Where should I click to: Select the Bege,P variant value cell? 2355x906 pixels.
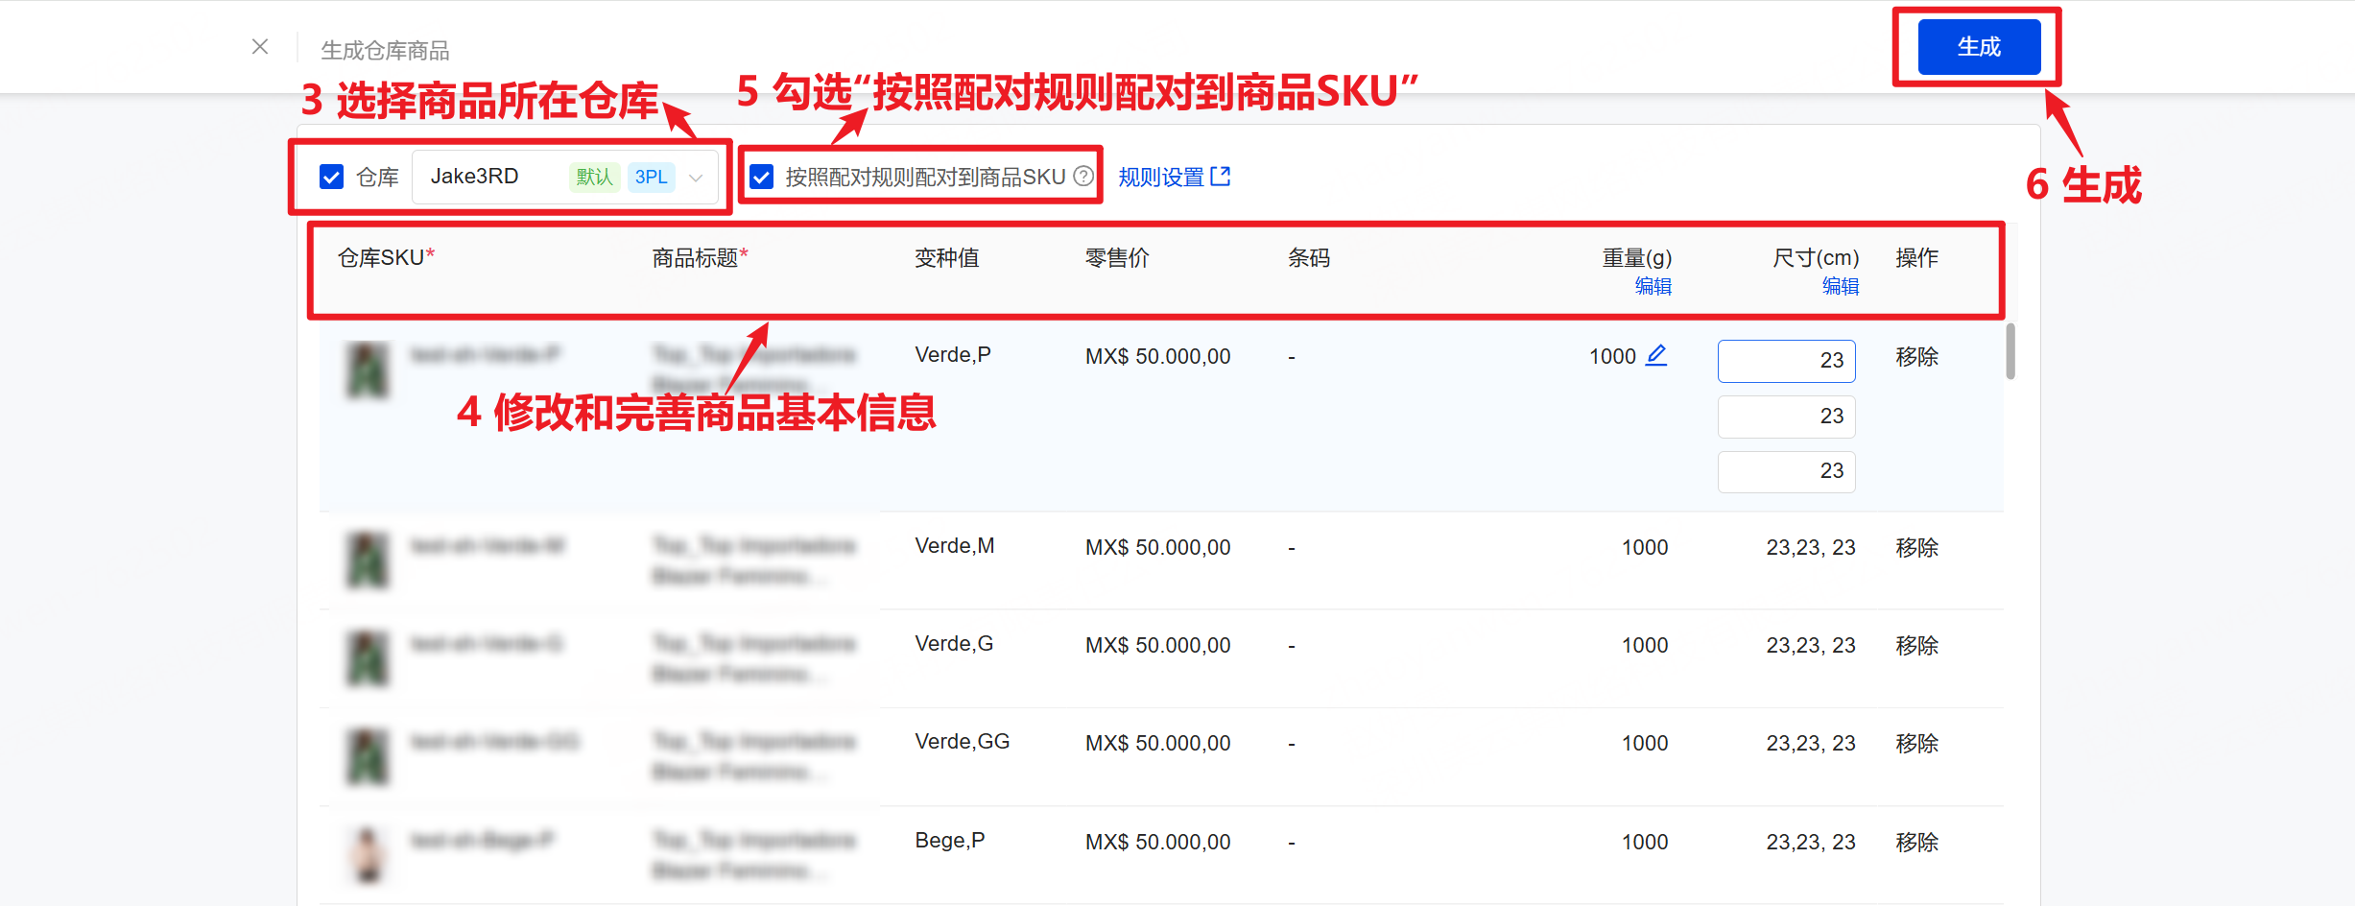950,841
